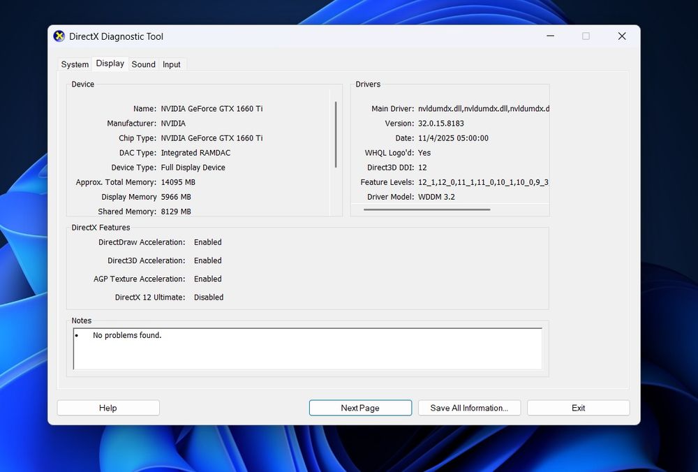
Task: Maximize the DirectX Diagnostic Tool window
Action: click(x=586, y=36)
